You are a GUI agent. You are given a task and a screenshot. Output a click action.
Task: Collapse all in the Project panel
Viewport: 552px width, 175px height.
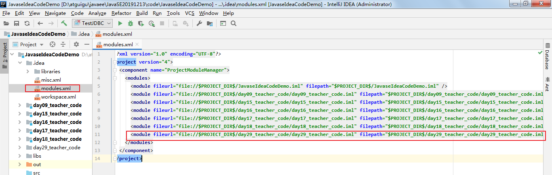pos(63,44)
